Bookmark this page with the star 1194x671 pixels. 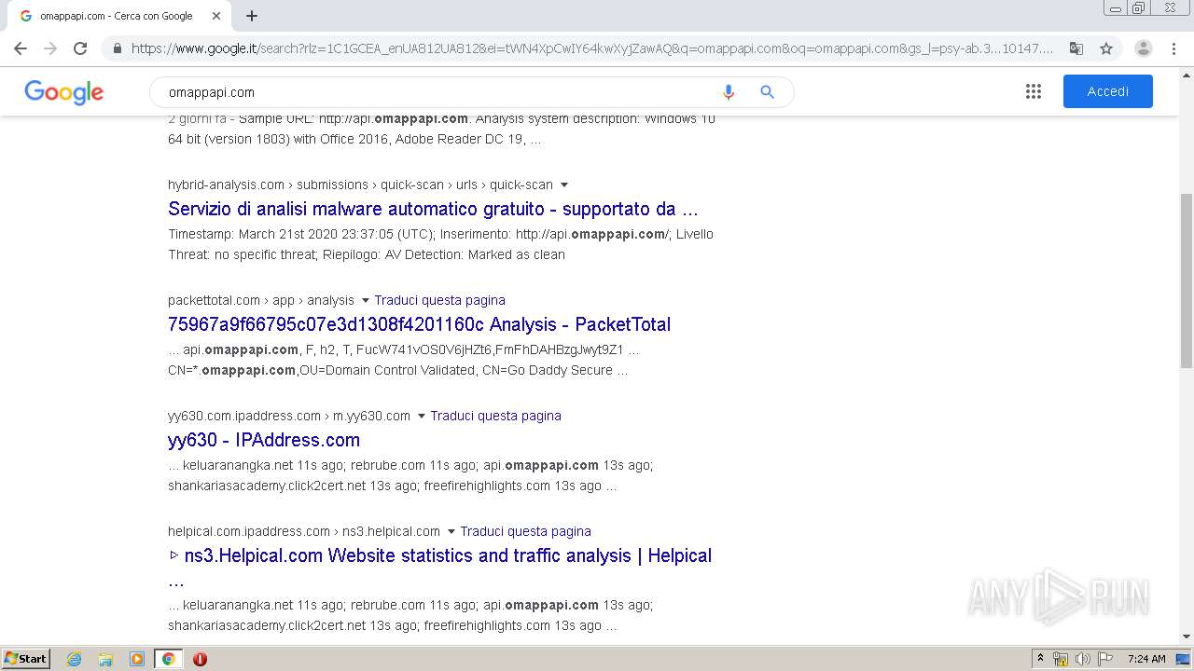click(1106, 48)
